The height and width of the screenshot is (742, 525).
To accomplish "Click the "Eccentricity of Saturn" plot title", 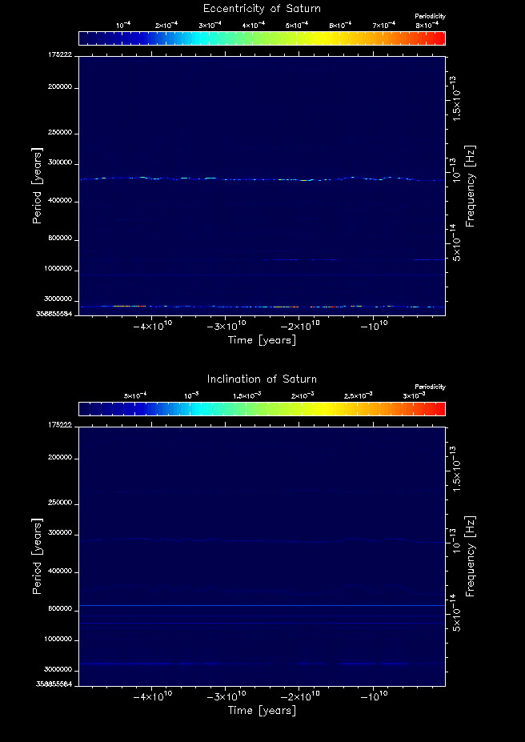I will 262,9.
